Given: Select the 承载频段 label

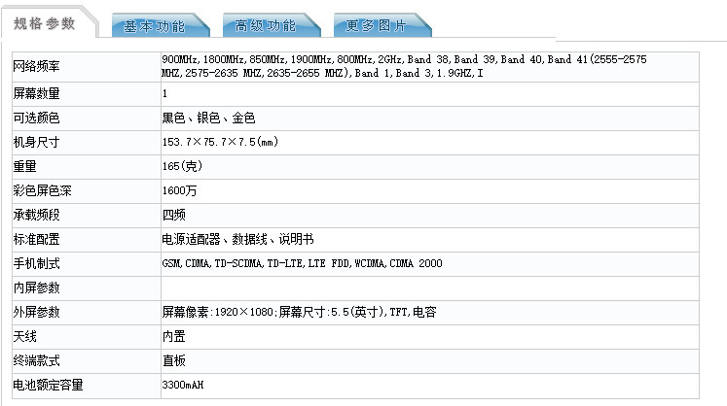Looking at the screenshot, I should click(37, 215).
